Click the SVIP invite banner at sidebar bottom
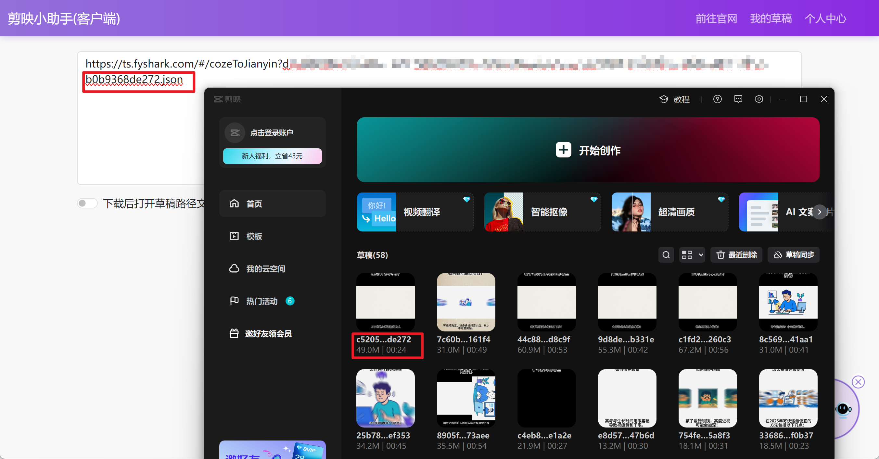879x459 pixels. click(272, 450)
